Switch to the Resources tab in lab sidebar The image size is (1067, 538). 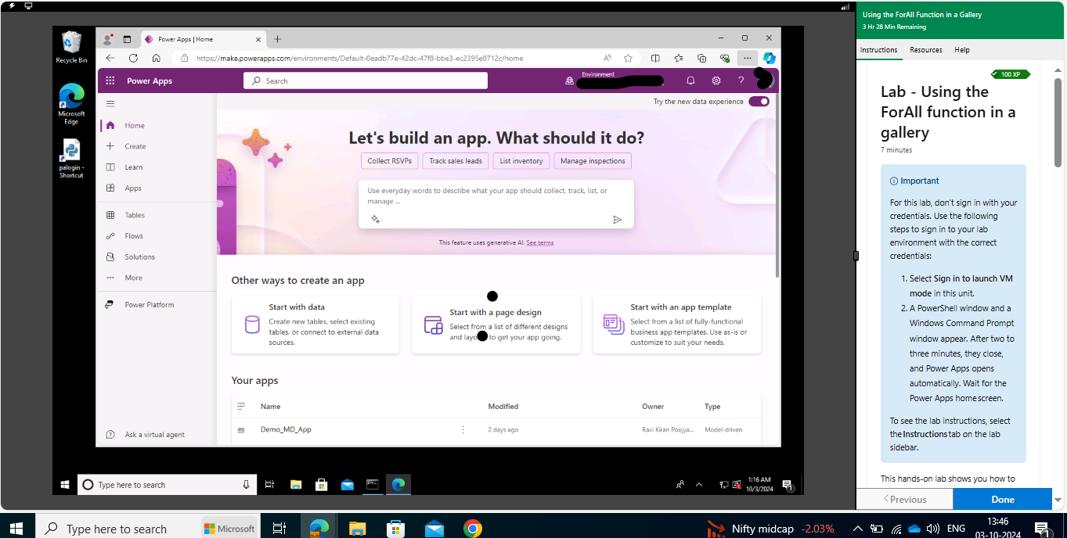(x=926, y=50)
